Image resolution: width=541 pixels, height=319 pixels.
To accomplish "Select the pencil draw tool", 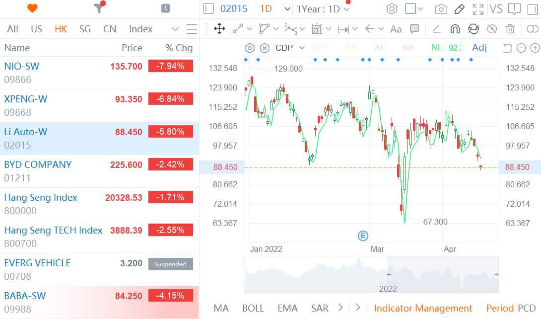I will (x=459, y=9).
